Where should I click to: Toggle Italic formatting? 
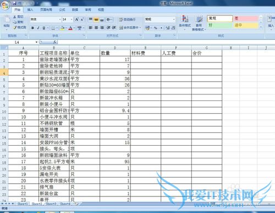[x=38, y=28]
